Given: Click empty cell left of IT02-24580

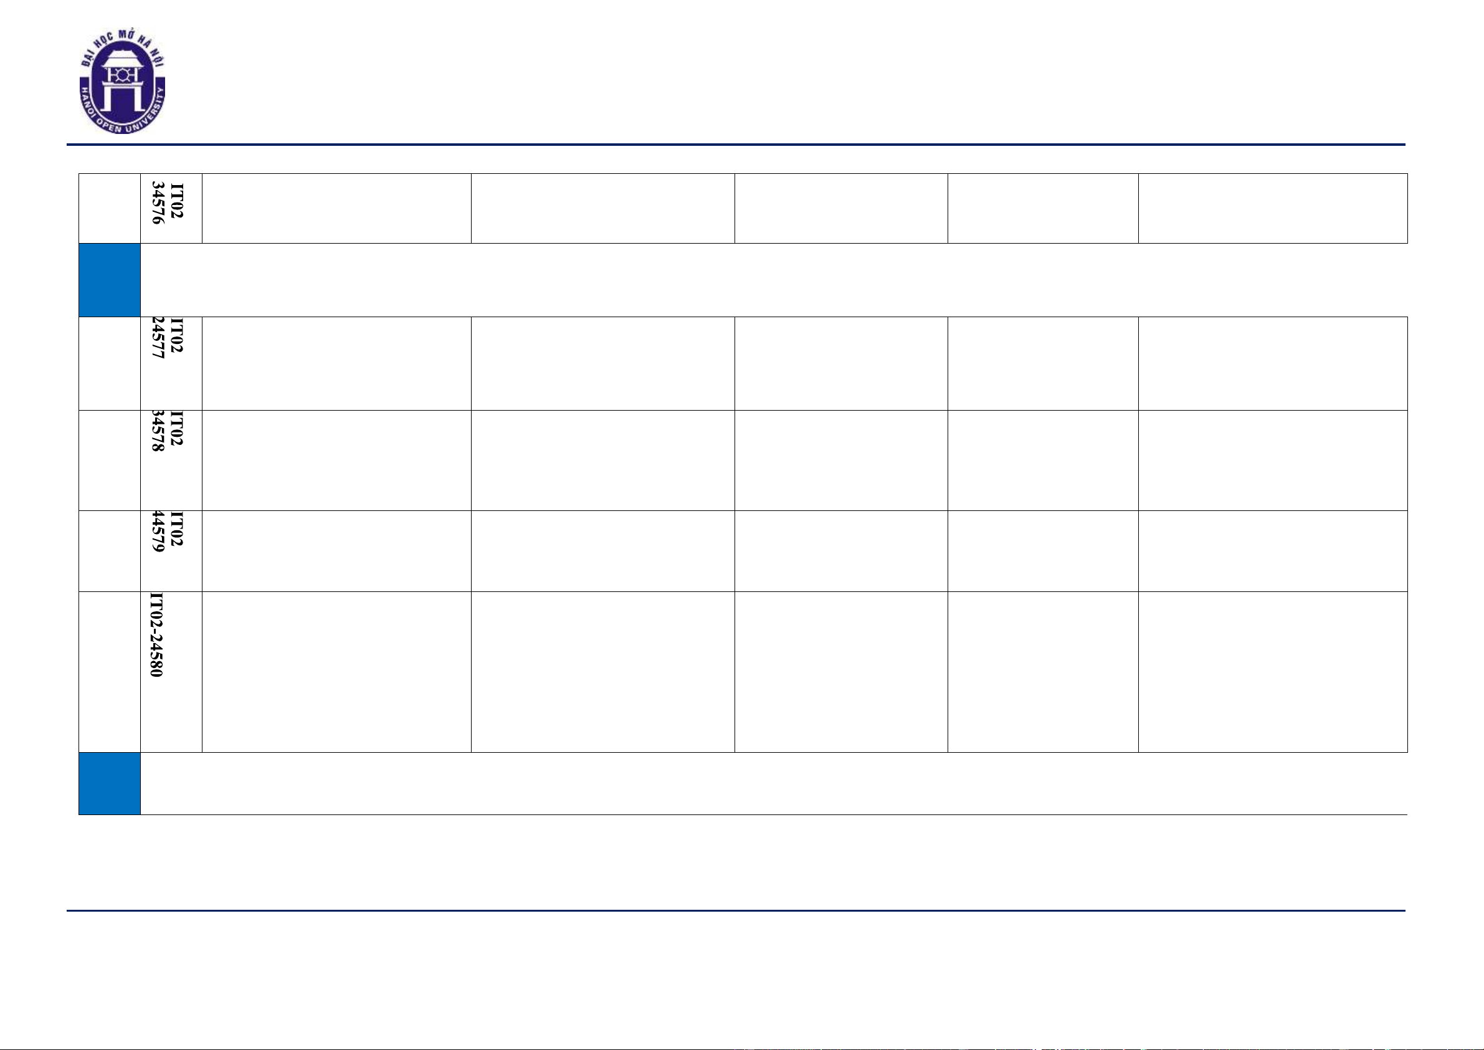Looking at the screenshot, I should (109, 671).
